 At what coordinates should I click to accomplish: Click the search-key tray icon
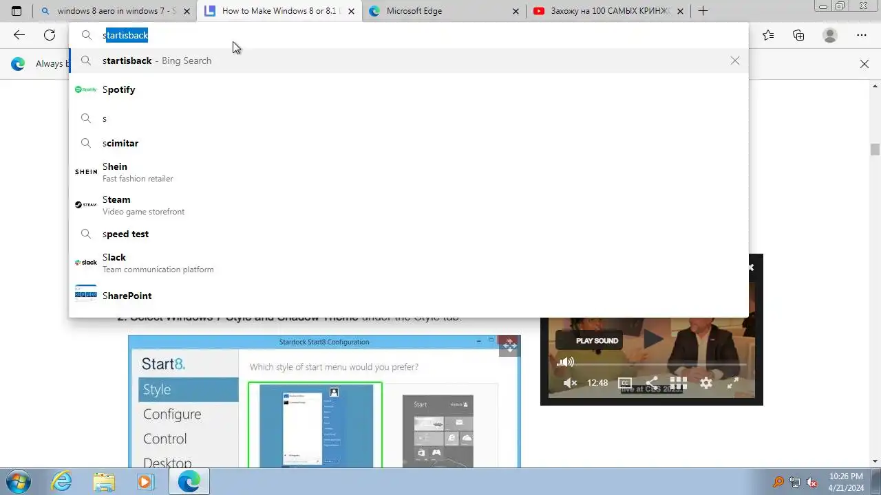click(x=778, y=482)
